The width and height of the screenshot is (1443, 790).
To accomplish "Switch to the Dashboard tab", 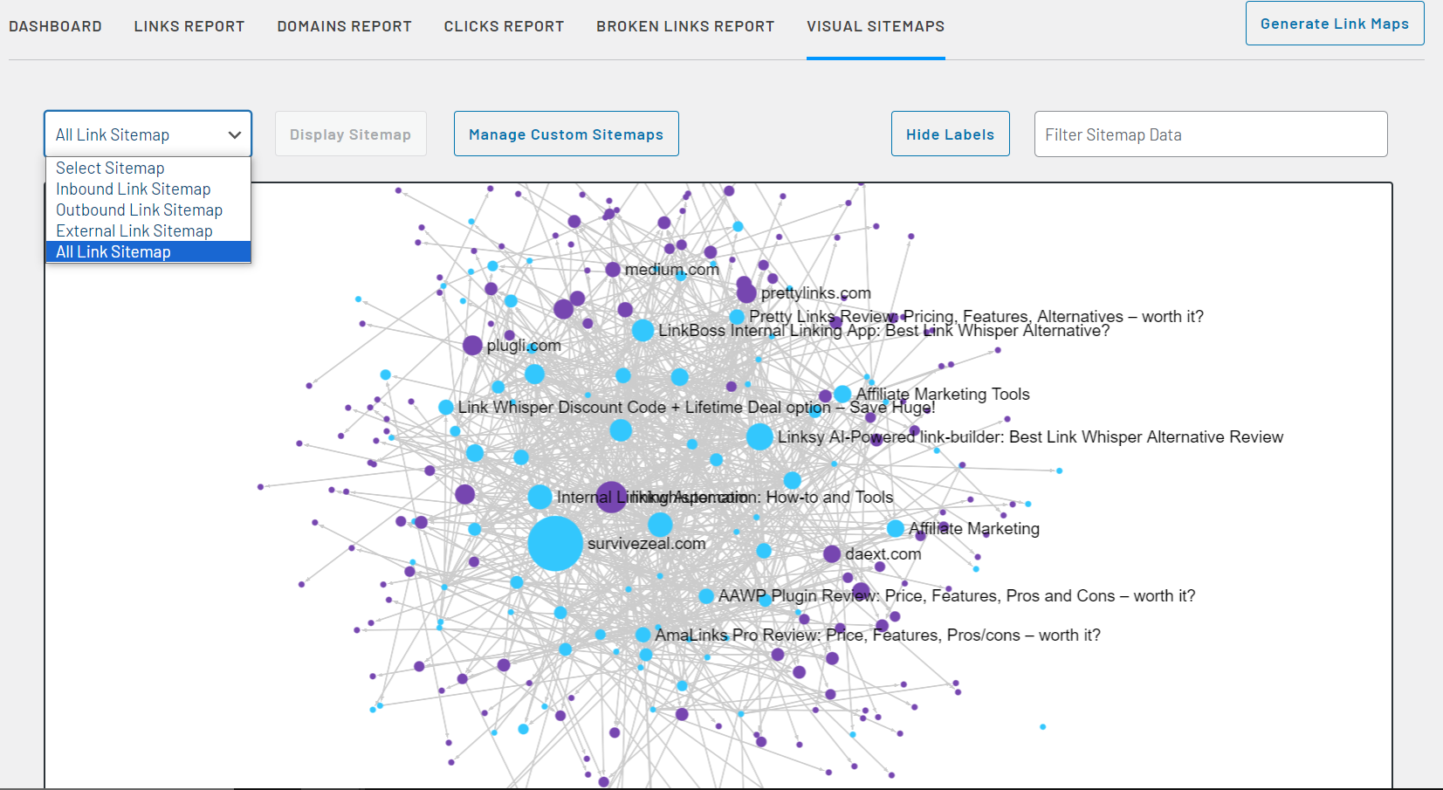I will click(x=55, y=25).
